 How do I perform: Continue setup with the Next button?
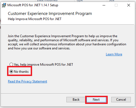(96, 100)
